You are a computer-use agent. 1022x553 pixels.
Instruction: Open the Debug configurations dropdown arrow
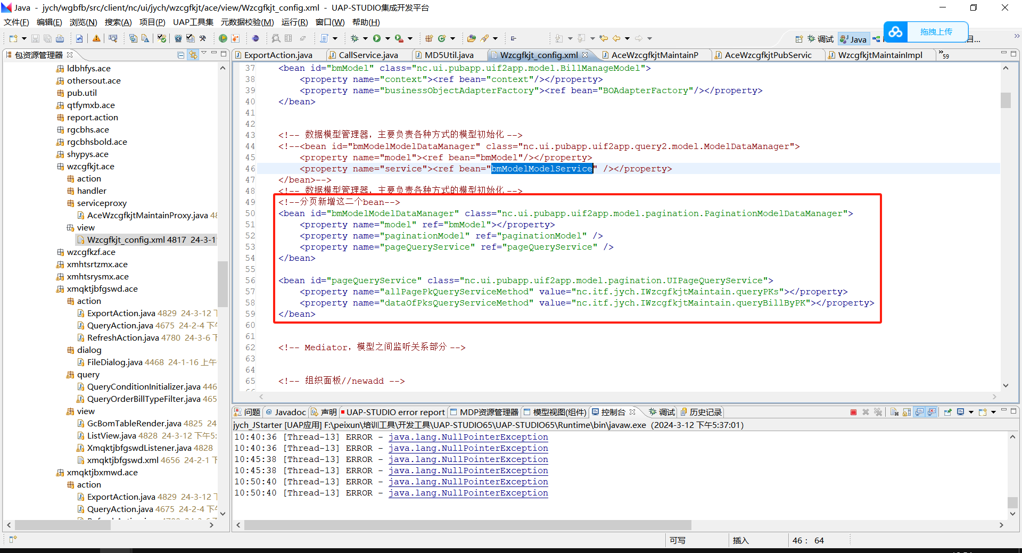click(365, 38)
